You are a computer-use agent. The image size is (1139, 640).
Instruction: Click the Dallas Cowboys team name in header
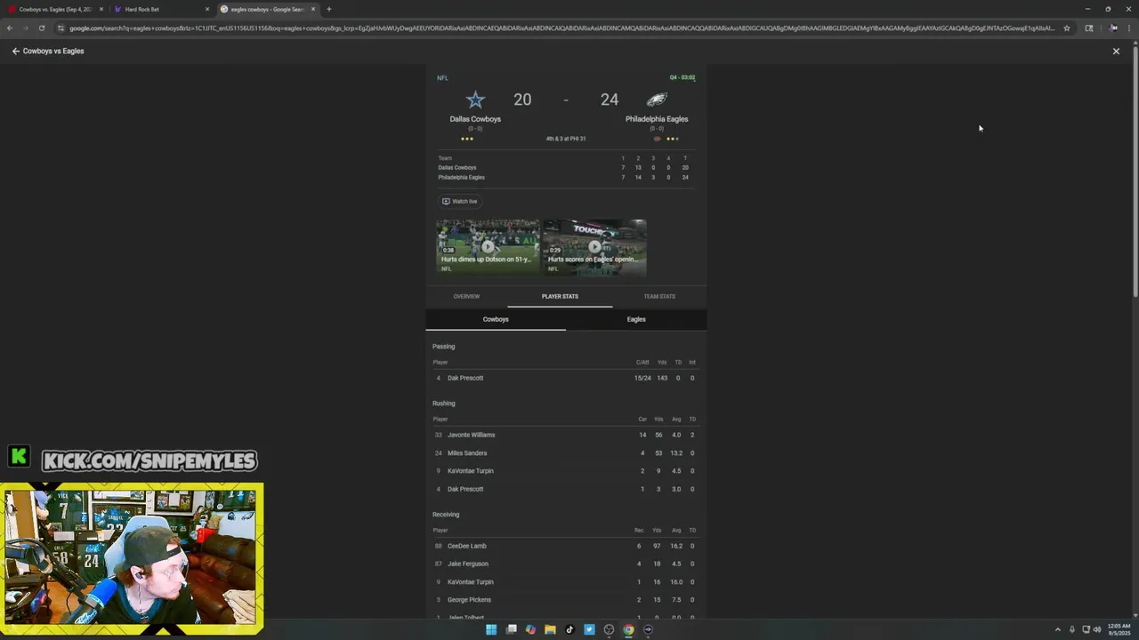coord(475,119)
